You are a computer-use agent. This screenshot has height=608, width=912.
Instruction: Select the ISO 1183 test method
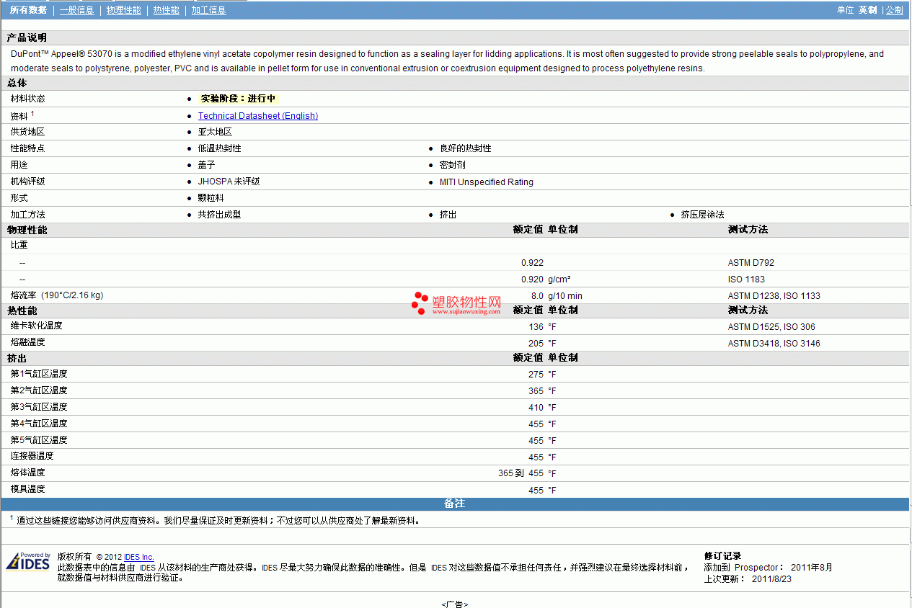747,280
